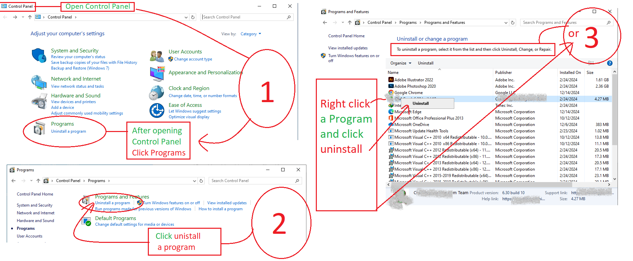Click the back arrow in Programs and Features window

point(325,23)
